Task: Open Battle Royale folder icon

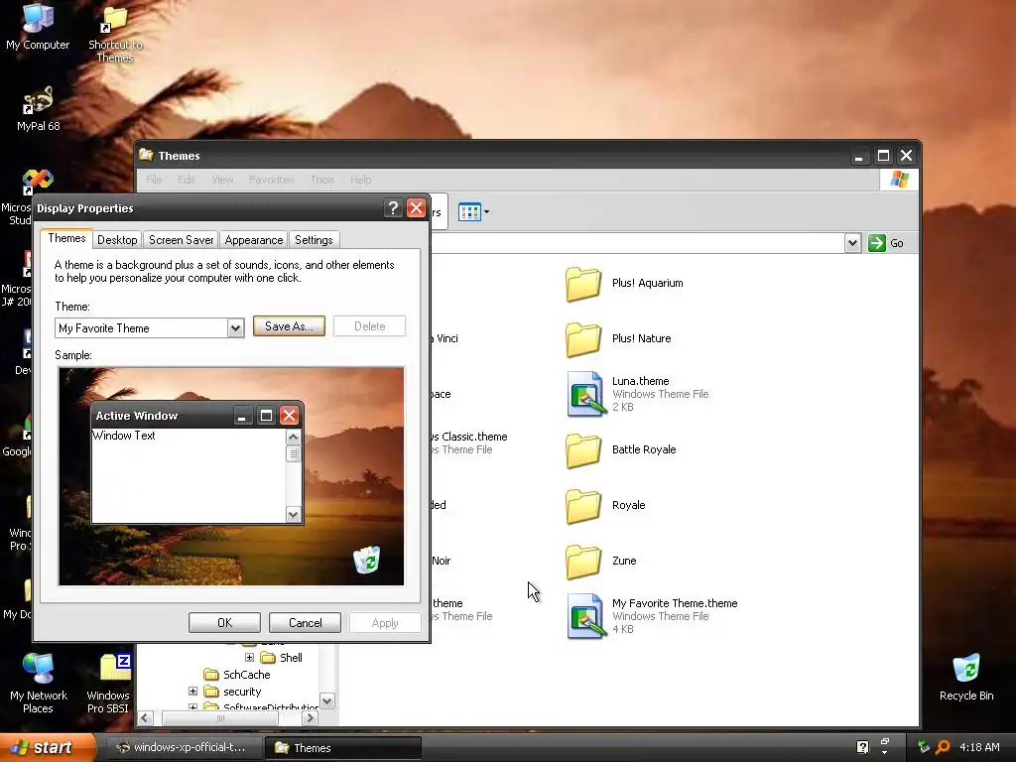Action: [583, 450]
